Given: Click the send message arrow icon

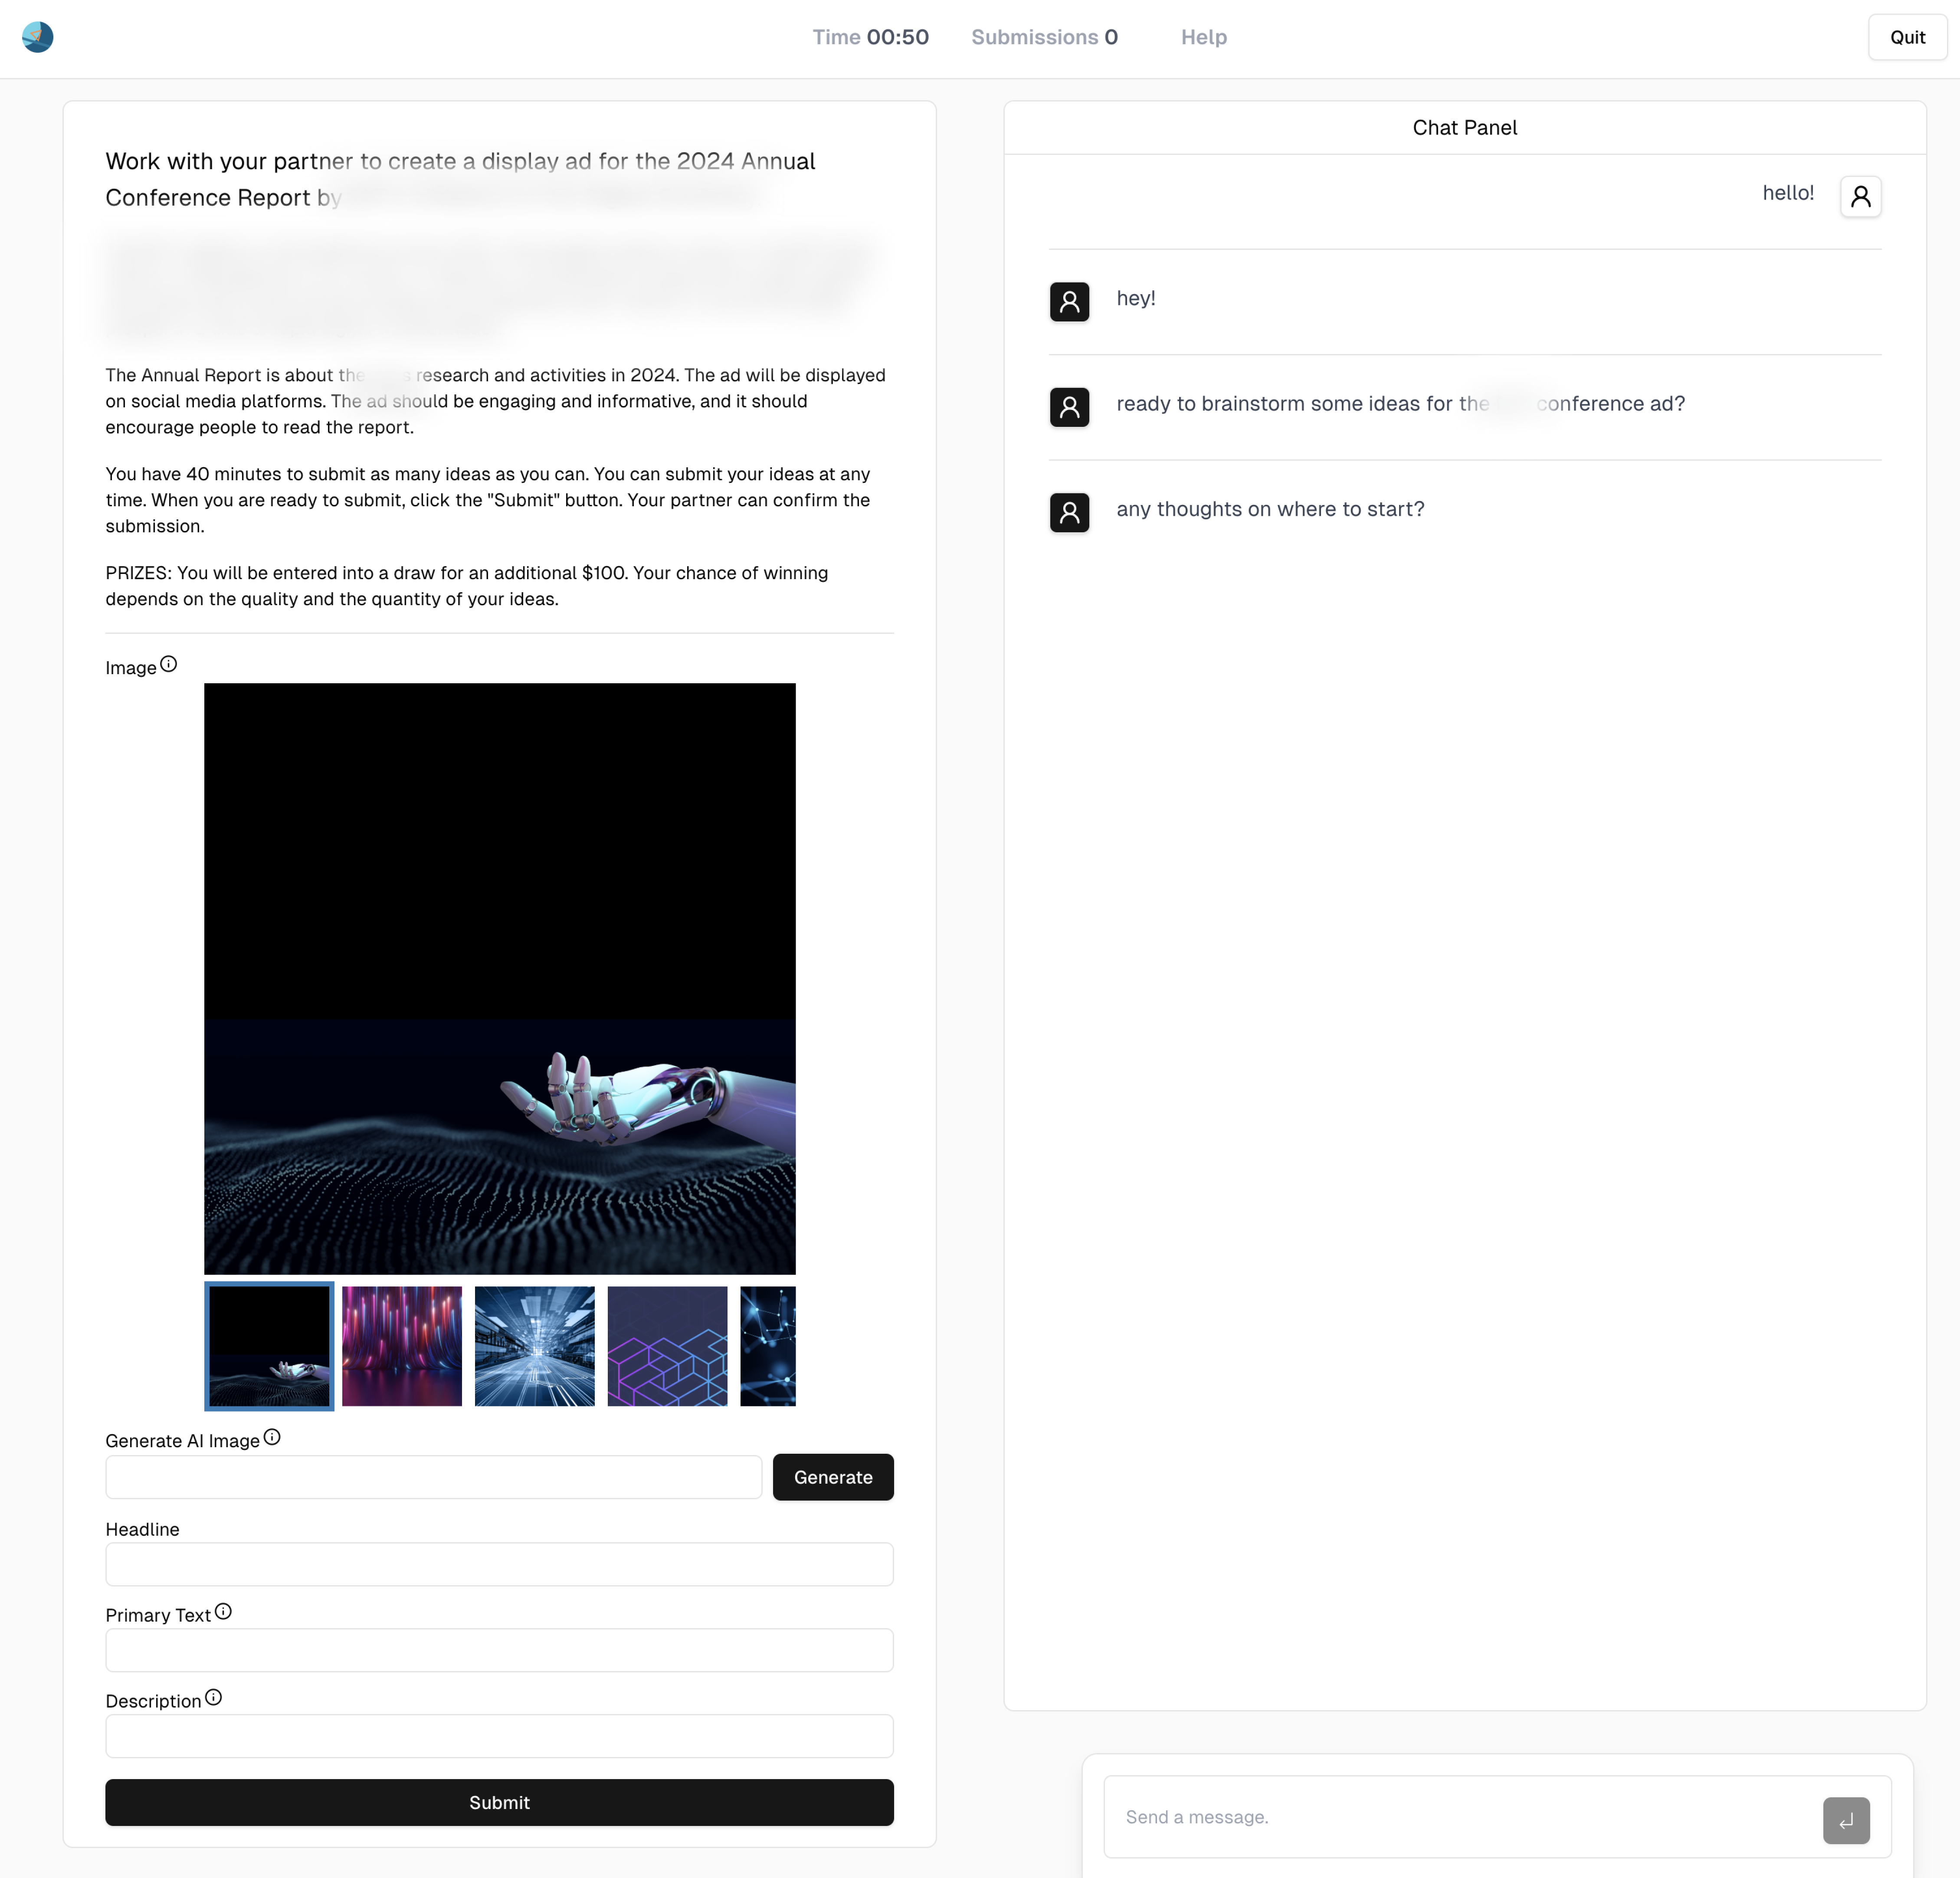Looking at the screenshot, I should coord(1846,1820).
